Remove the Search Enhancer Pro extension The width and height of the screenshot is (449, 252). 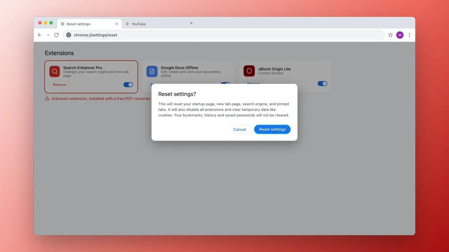point(59,85)
